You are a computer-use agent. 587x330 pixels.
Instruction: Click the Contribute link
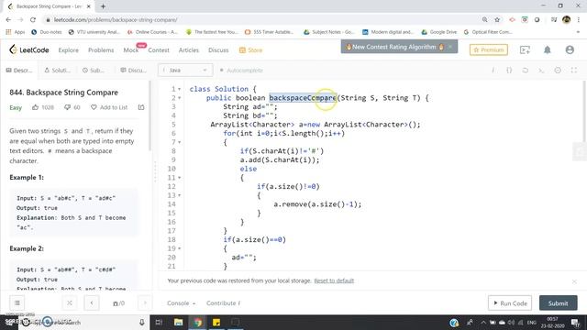tap(223, 303)
